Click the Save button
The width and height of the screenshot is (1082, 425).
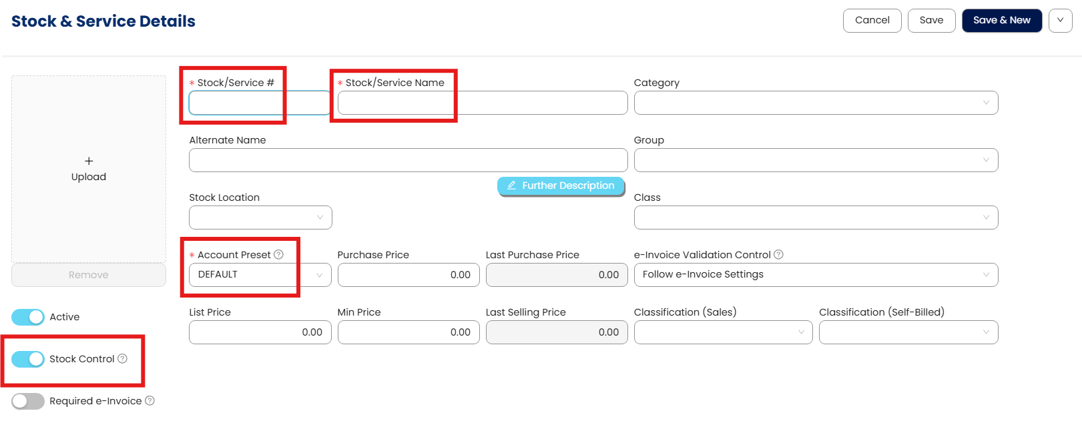click(x=931, y=21)
